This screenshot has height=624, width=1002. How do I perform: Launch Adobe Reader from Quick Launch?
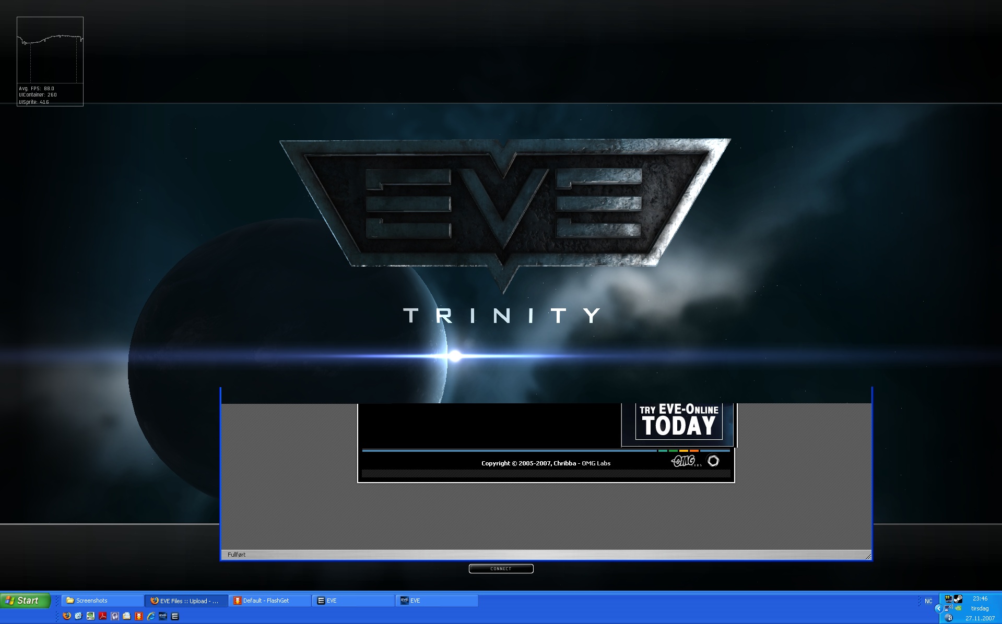[103, 616]
